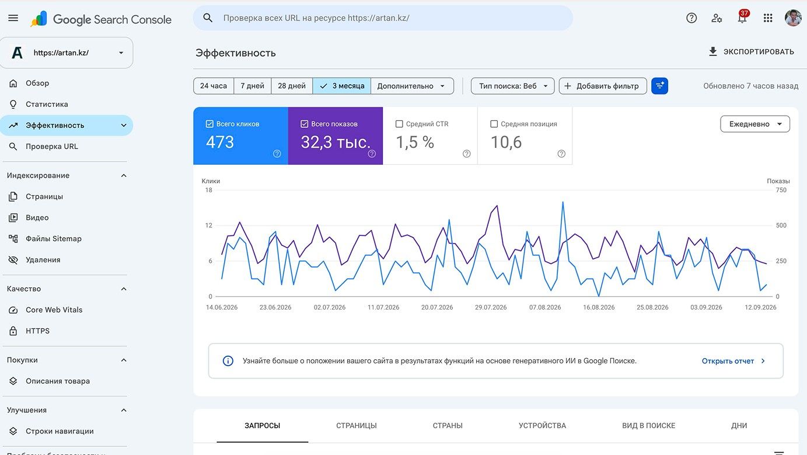
Task: Click the Core Web Vitals gauge icon
Action: 13,310
